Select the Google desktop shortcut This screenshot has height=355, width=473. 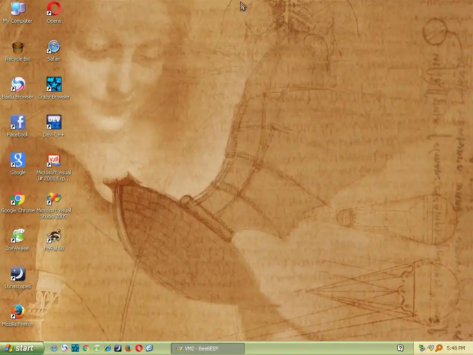click(18, 164)
